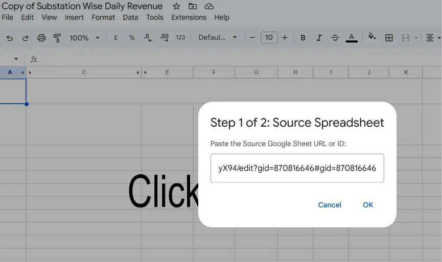Viewport: 442px width, 262px height.
Task: Select column A header
Action: 10,73
